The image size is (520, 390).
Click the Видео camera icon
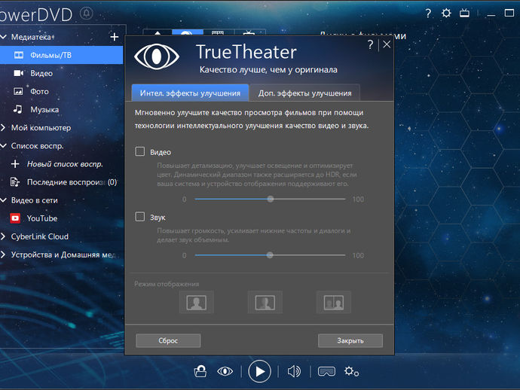(x=19, y=73)
